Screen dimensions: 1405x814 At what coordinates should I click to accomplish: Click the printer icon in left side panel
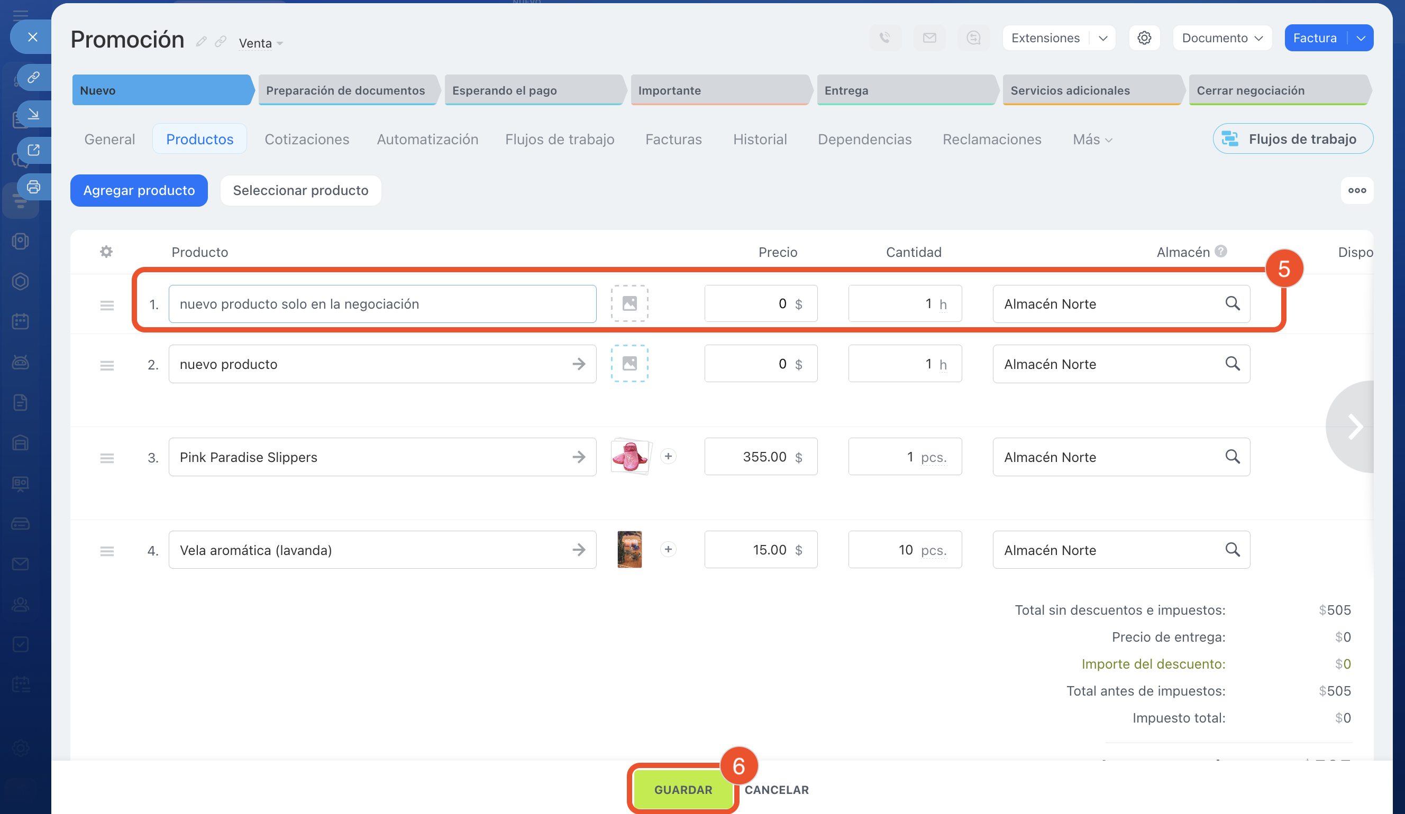pyautogui.click(x=33, y=187)
